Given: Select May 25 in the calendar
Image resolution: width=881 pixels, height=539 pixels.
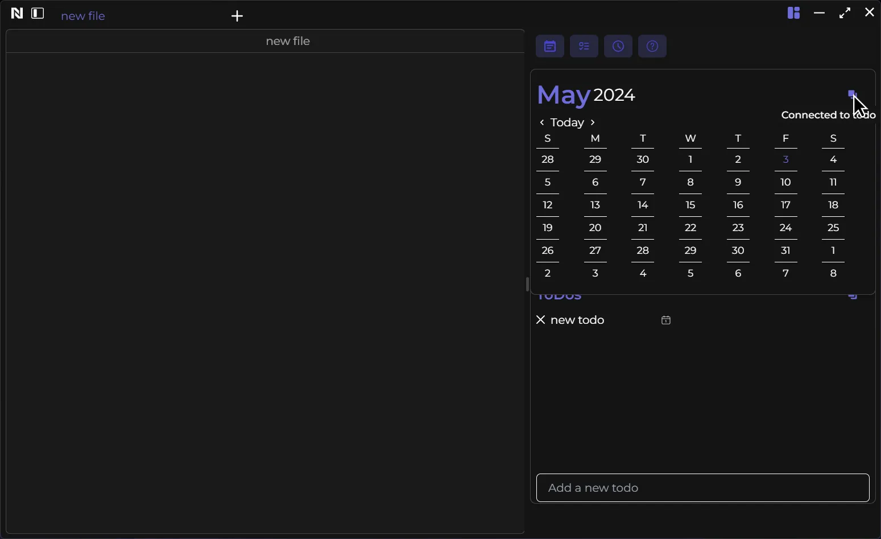Looking at the screenshot, I should (x=833, y=228).
